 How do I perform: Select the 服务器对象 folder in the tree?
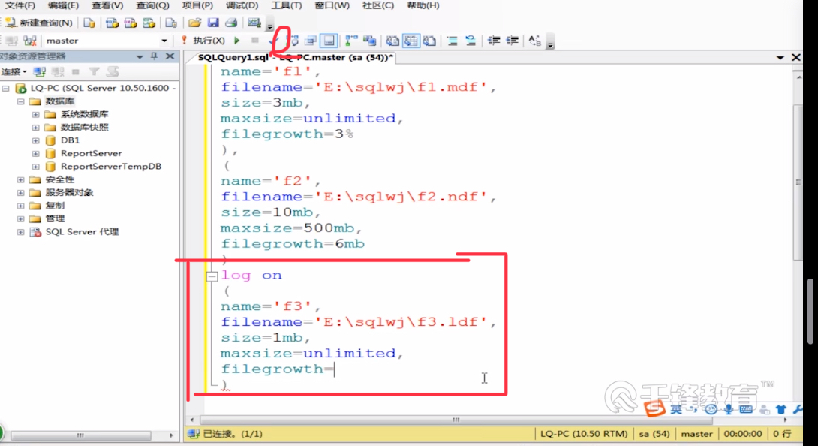pyautogui.click(x=69, y=193)
